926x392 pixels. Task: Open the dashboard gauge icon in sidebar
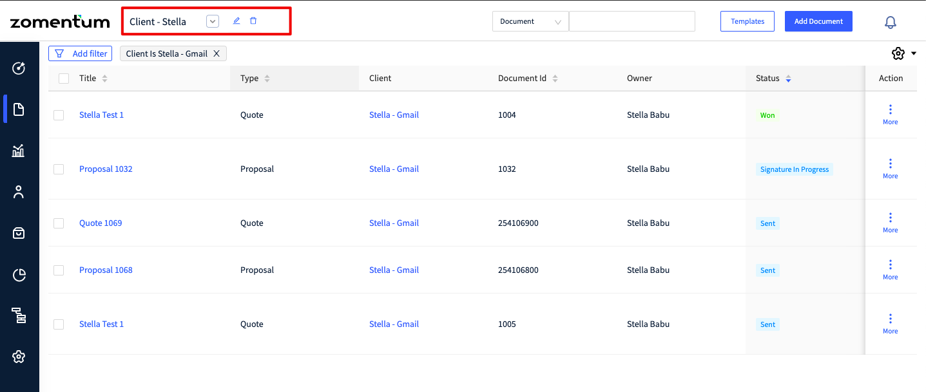point(19,68)
